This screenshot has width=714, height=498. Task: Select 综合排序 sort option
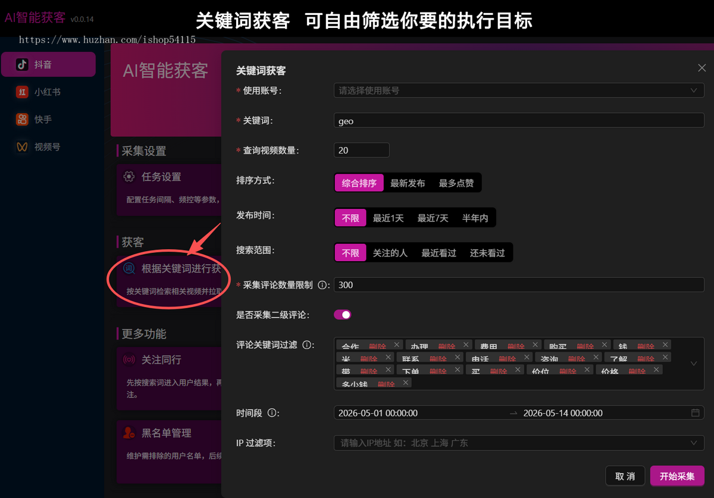pos(359,183)
